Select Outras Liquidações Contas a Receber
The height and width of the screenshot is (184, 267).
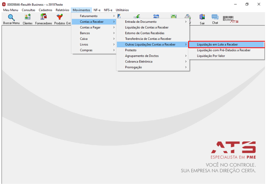point(153,44)
